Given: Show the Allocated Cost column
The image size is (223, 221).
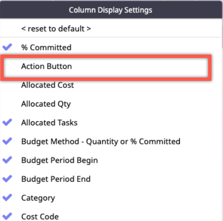Looking at the screenshot, I should click(47, 85).
